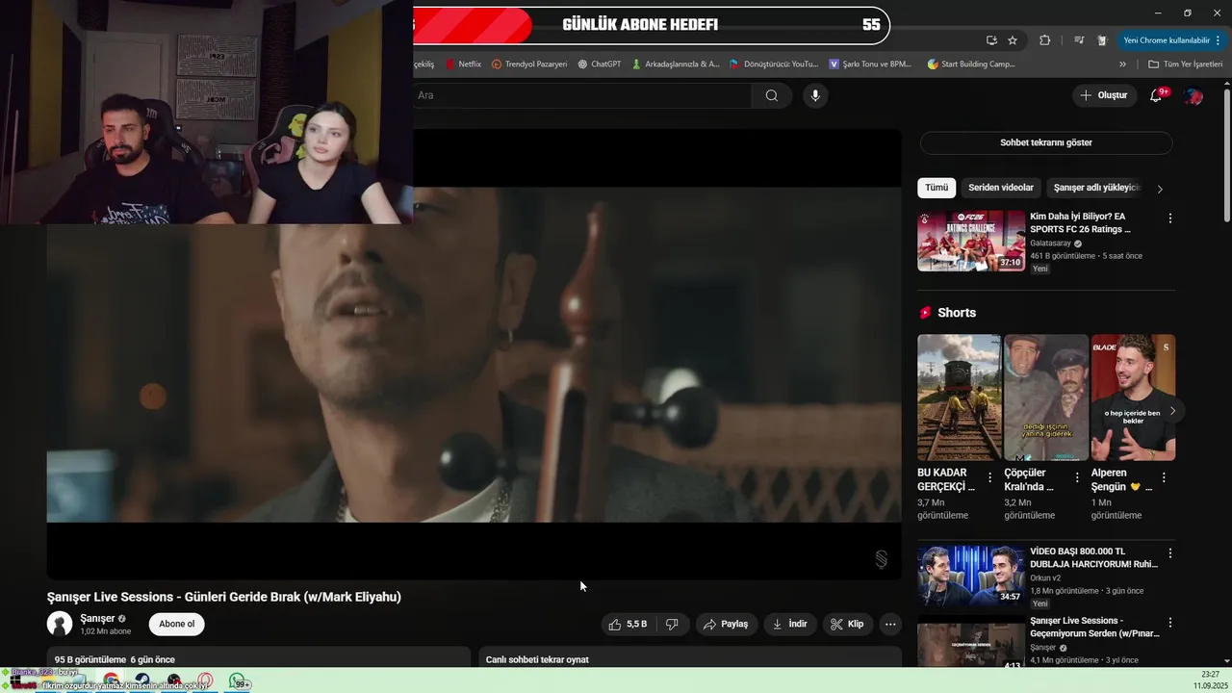Open options for Kim Daha İyi Biliyor video
The height and width of the screenshot is (693, 1232).
point(1170,218)
